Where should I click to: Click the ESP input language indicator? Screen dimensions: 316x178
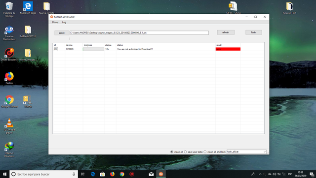(x=290, y=174)
